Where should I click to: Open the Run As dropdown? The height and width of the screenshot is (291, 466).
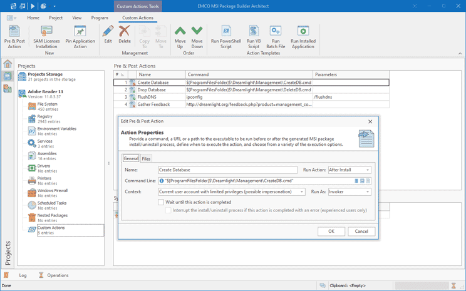368,192
